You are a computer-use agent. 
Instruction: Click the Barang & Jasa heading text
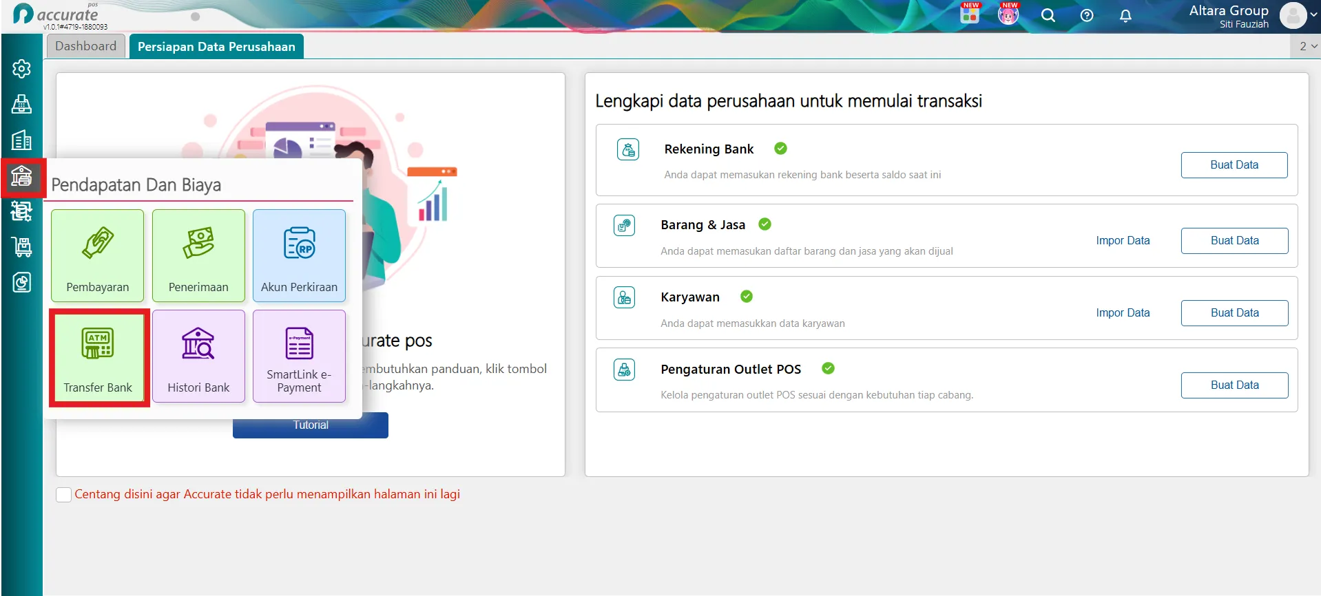click(703, 225)
